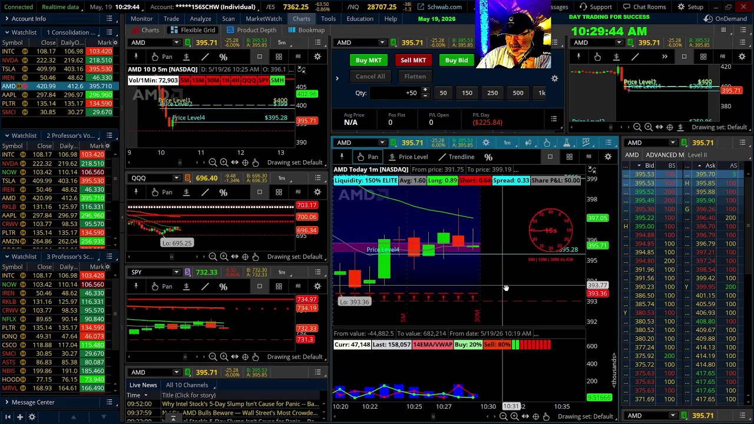Open the SPY symbol dropdown
Image resolution: width=754 pixels, height=424 pixels.
coord(176,272)
